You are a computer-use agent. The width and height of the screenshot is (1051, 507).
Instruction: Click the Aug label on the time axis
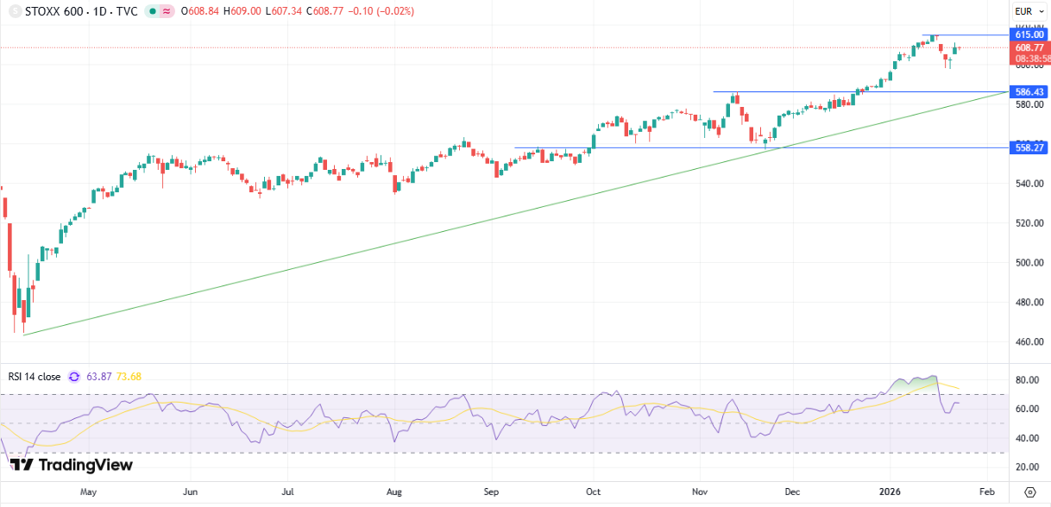(394, 491)
